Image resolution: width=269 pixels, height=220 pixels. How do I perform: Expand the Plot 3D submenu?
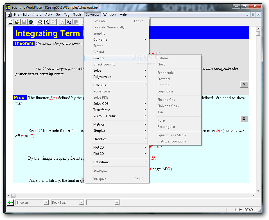116,153
